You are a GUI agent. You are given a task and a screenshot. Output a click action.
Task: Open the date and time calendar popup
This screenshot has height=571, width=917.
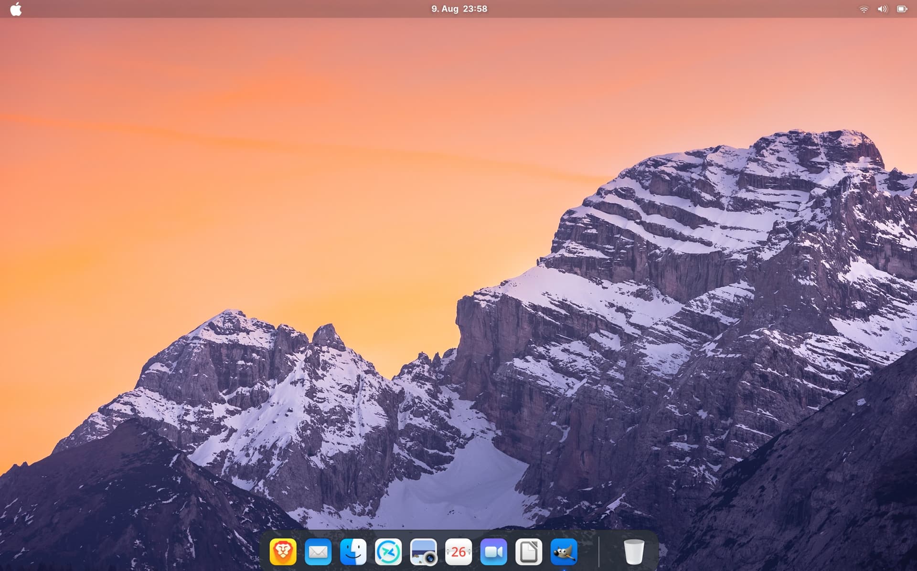459,9
